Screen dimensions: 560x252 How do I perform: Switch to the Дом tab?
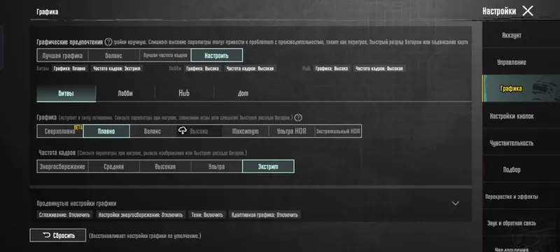tap(243, 94)
